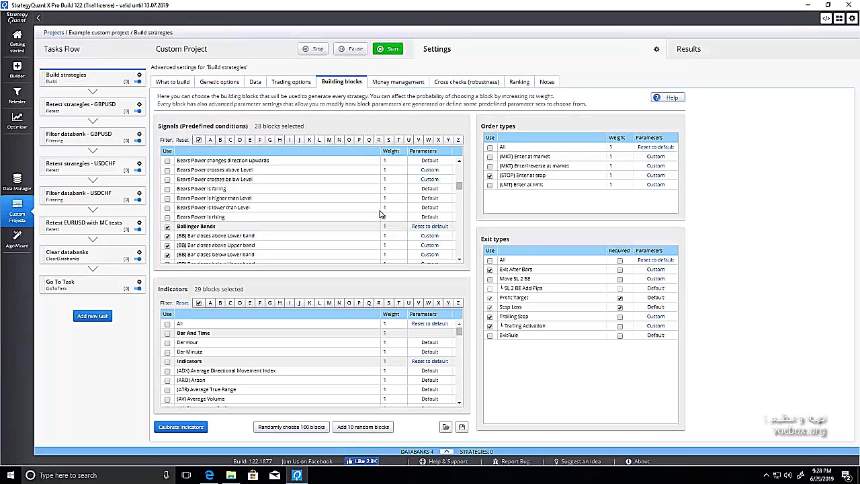The width and height of the screenshot is (860, 484).
Task: Open the Help button in Building blocks
Action: coord(667,97)
